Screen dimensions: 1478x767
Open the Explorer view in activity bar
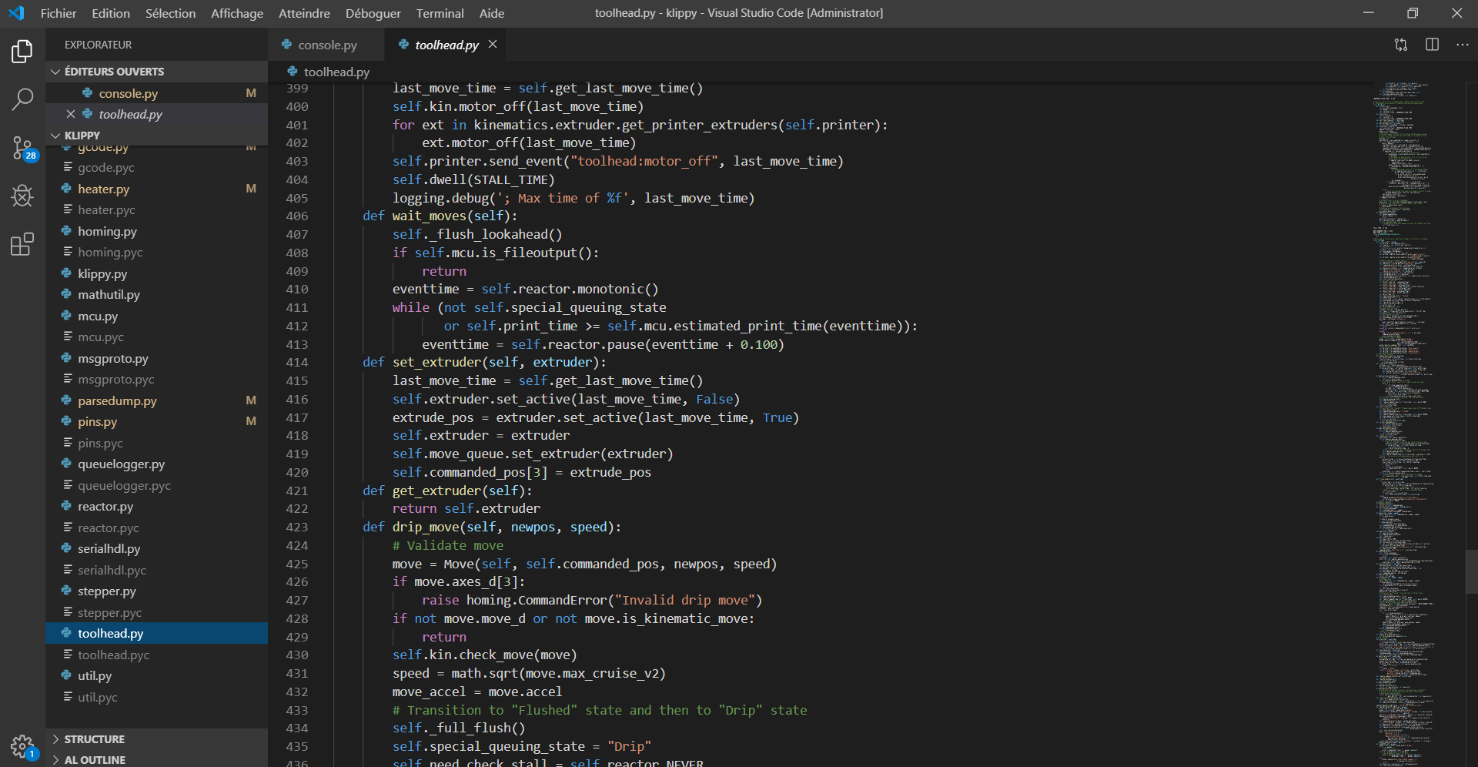22,52
